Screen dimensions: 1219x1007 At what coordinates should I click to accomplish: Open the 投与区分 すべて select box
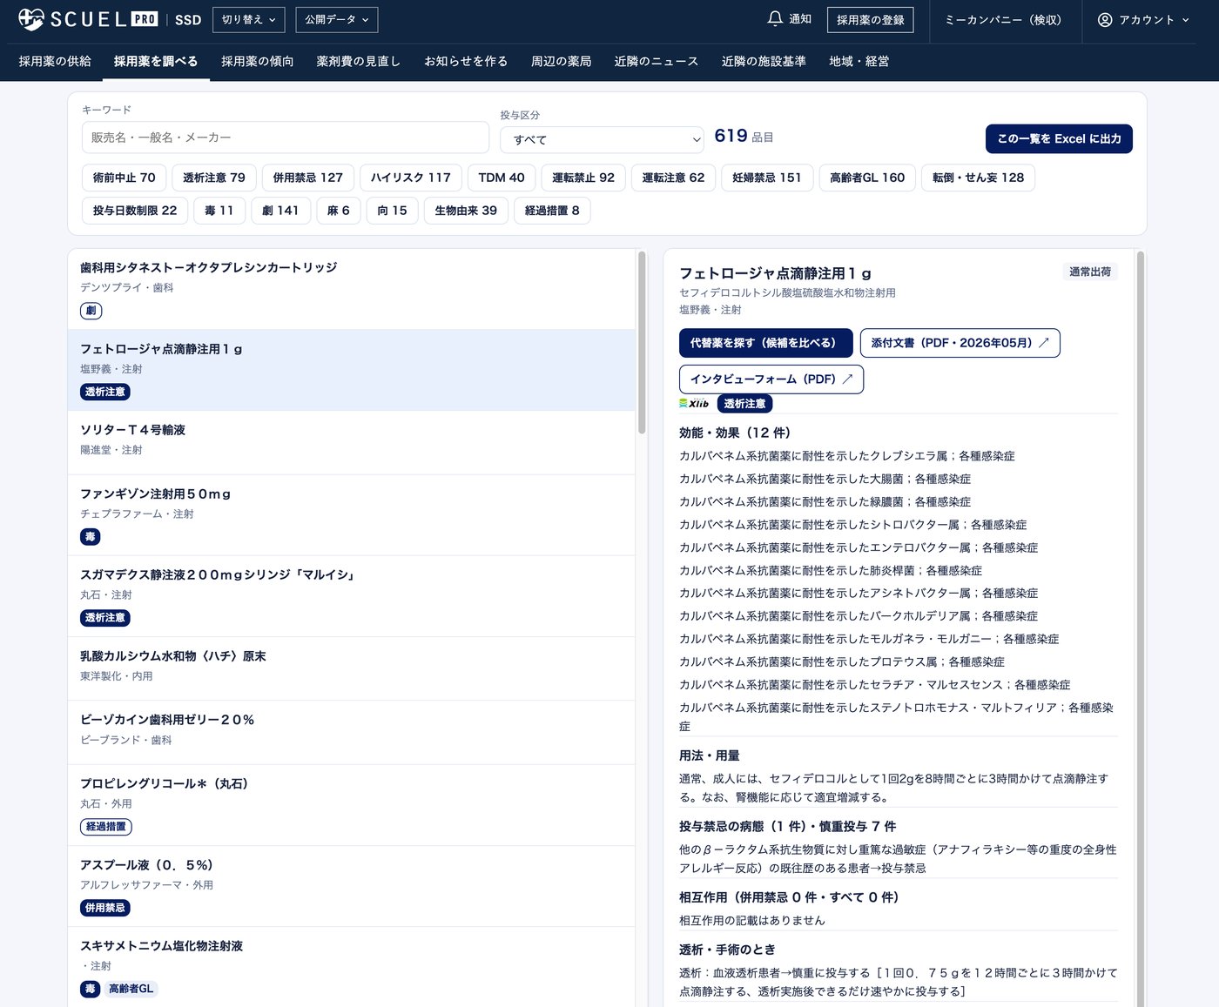pyautogui.click(x=602, y=139)
